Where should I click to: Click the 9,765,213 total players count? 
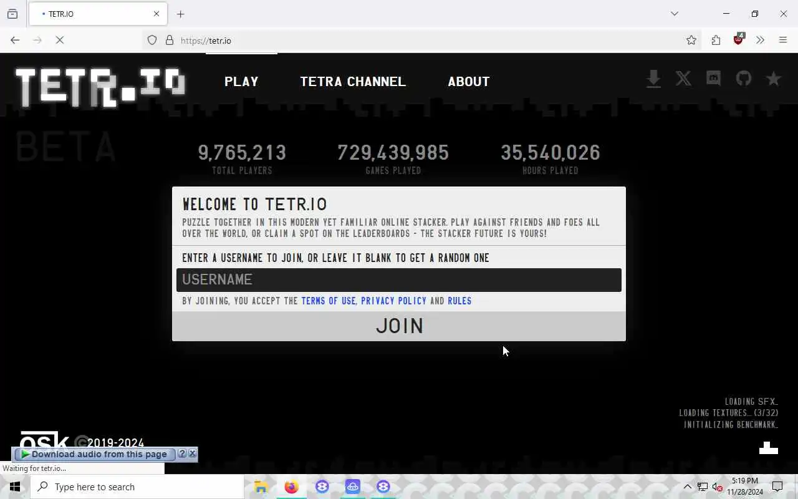pyautogui.click(x=242, y=153)
